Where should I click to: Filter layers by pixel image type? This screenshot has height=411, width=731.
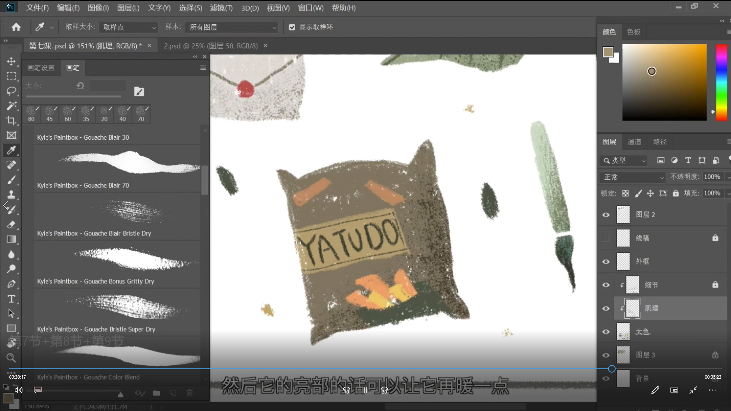[661, 161]
